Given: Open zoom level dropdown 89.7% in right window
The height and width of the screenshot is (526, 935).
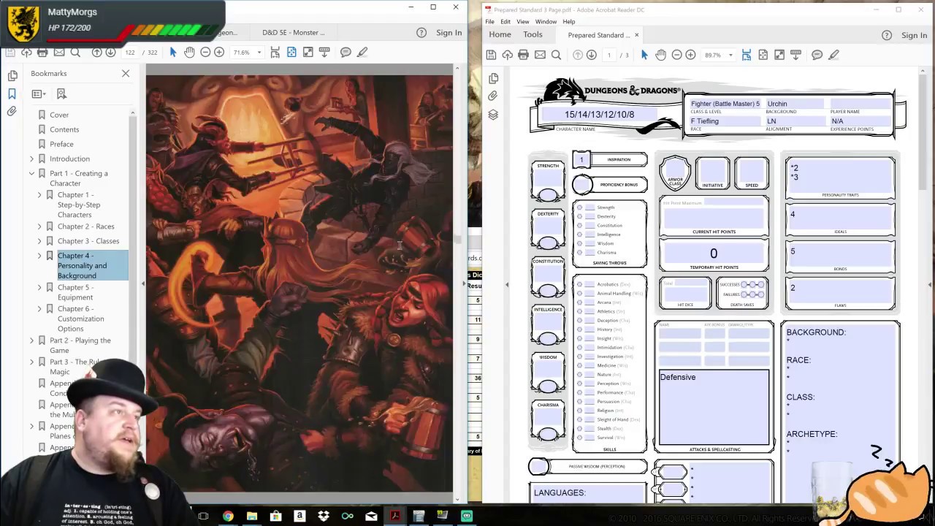Looking at the screenshot, I should [x=730, y=55].
